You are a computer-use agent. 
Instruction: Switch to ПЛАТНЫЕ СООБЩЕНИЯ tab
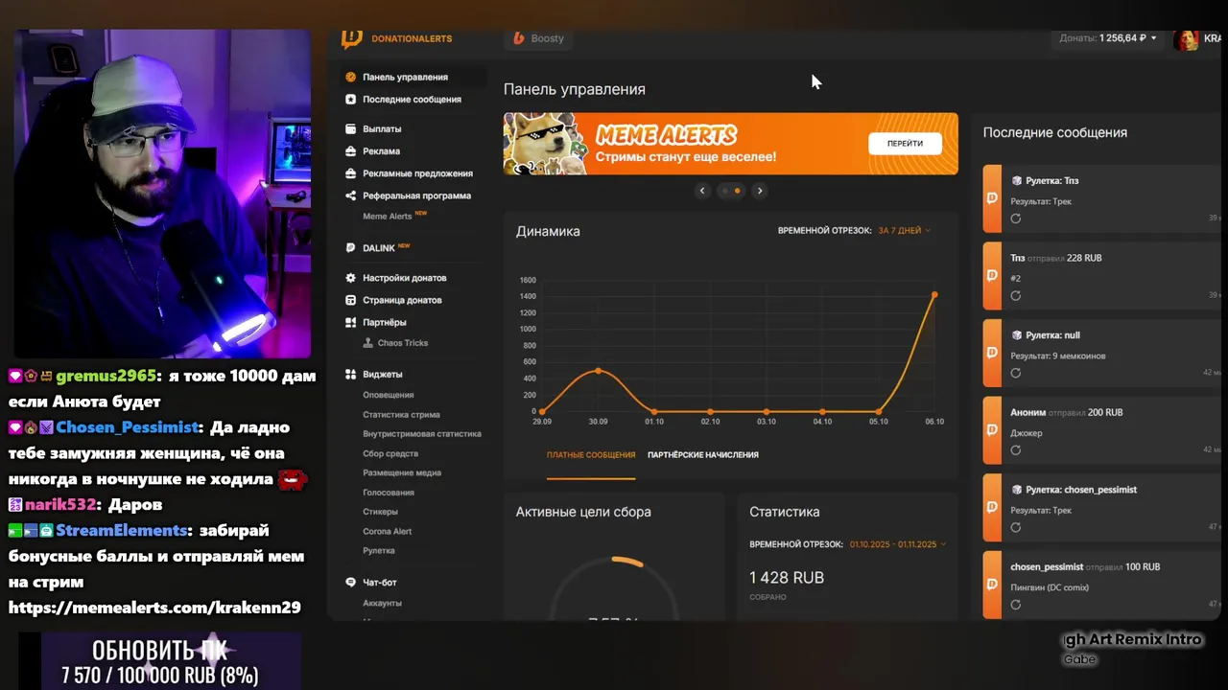[x=591, y=455]
